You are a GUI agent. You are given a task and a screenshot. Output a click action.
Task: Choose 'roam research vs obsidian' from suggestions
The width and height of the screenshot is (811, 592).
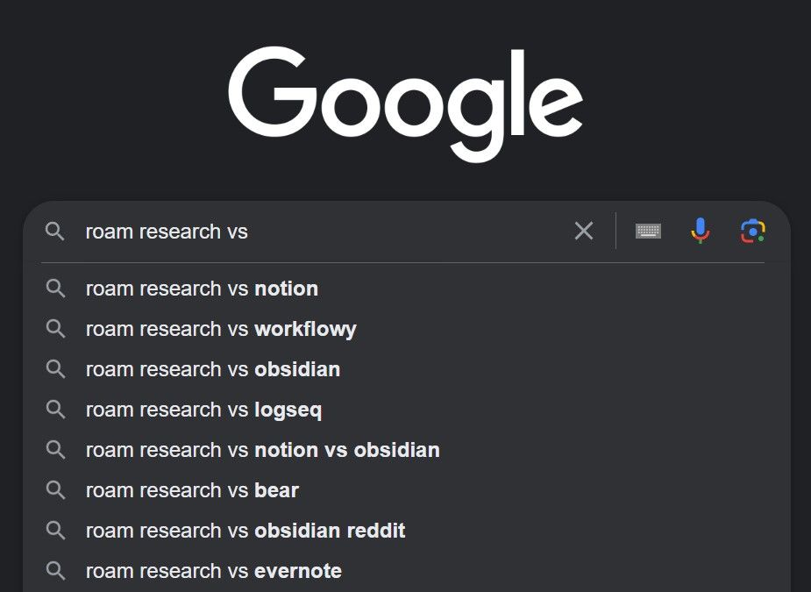click(212, 369)
